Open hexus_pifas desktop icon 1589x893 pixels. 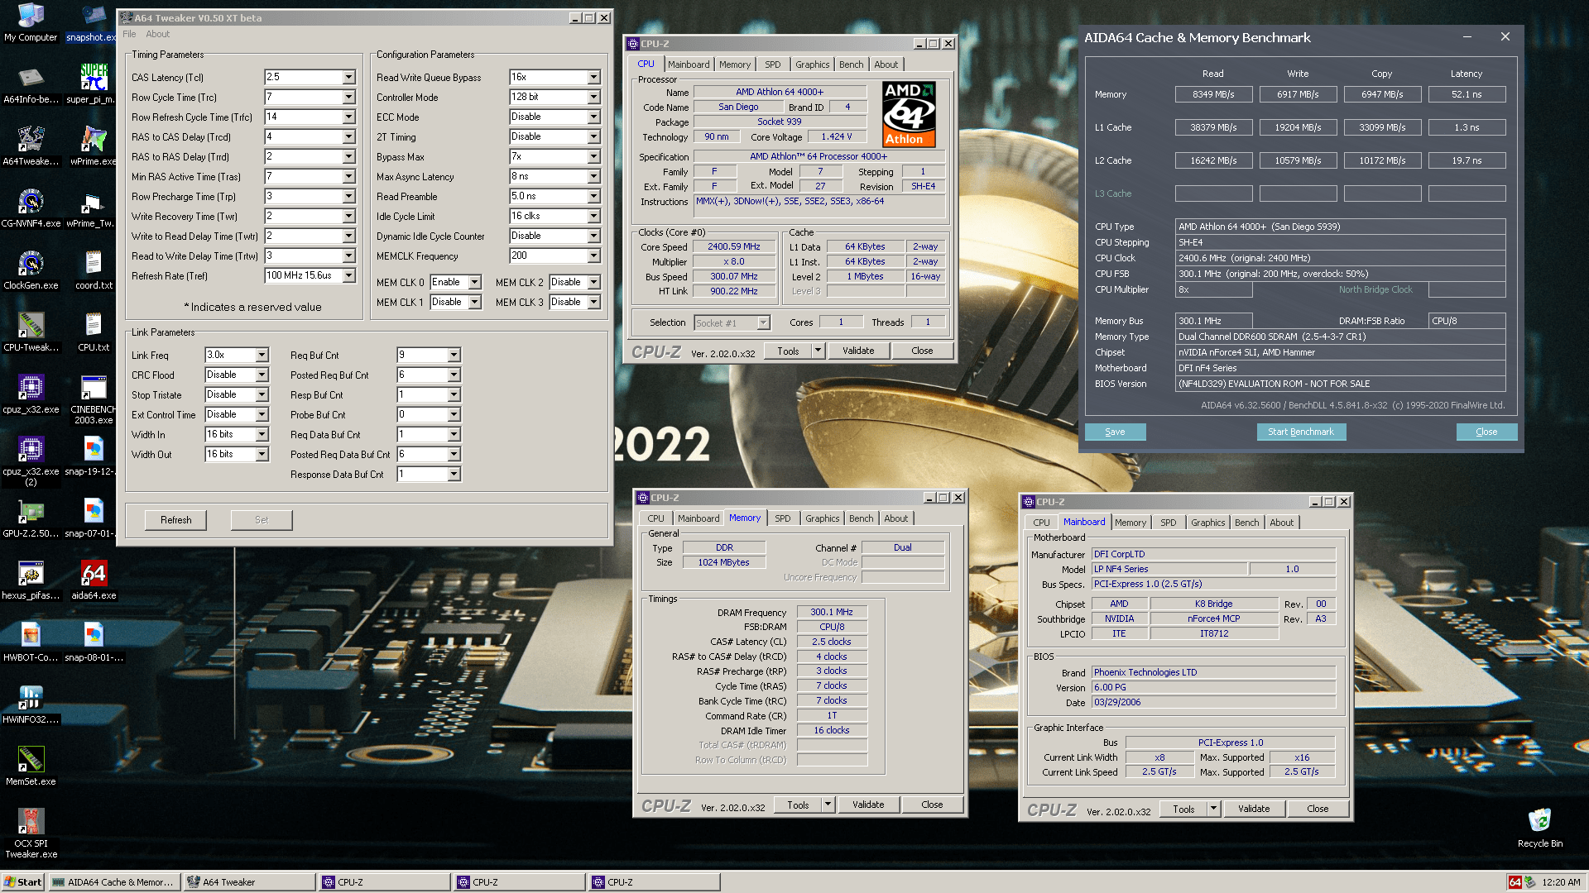pyautogui.click(x=31, y=580)
